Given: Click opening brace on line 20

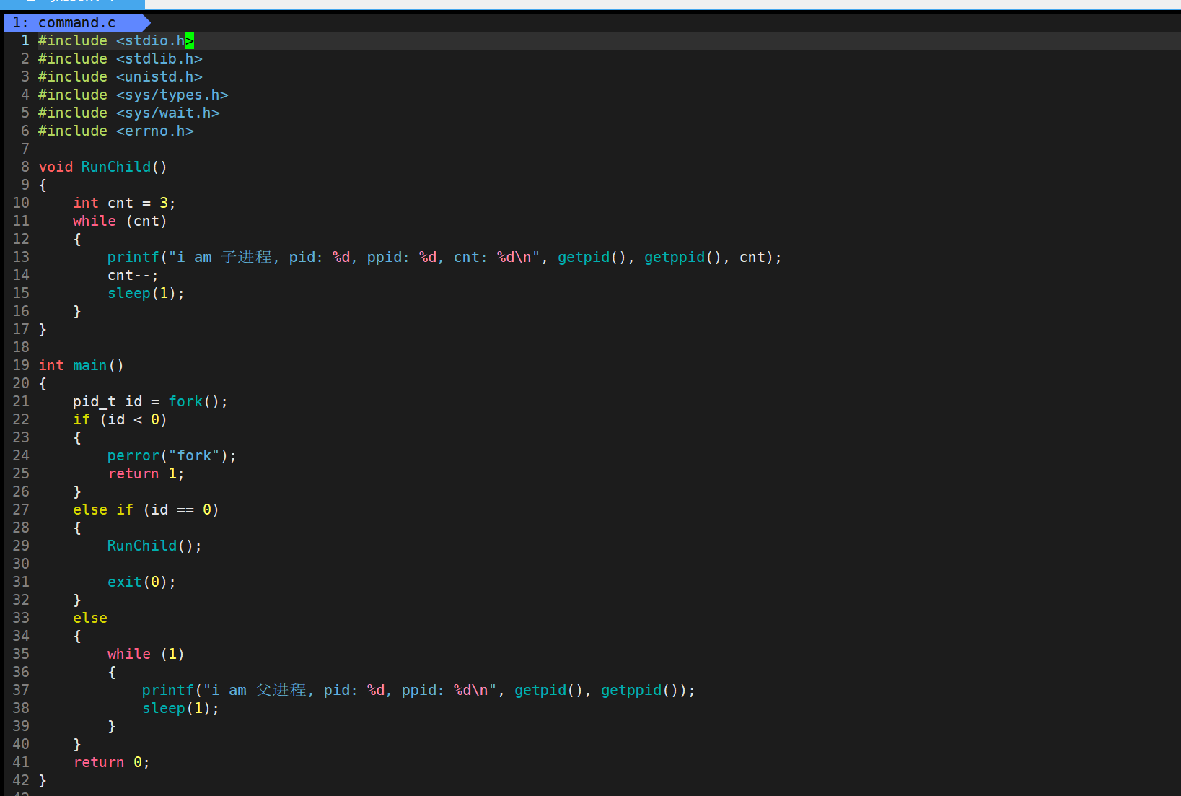Looking at the screenshot, I should (x=43, y=383).
